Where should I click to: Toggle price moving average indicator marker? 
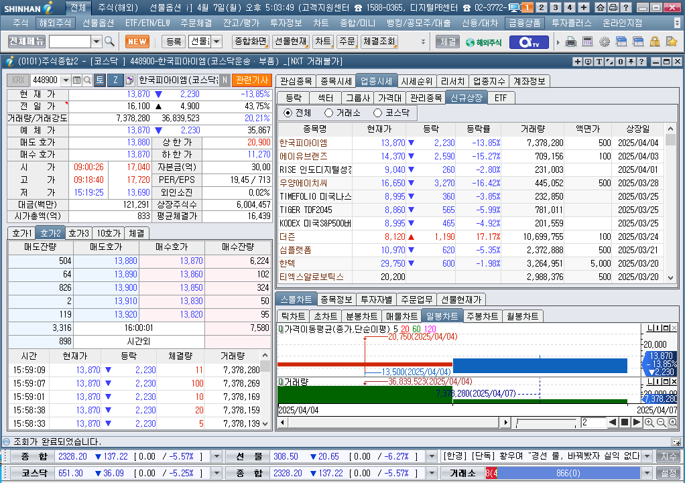pos(281,329)
